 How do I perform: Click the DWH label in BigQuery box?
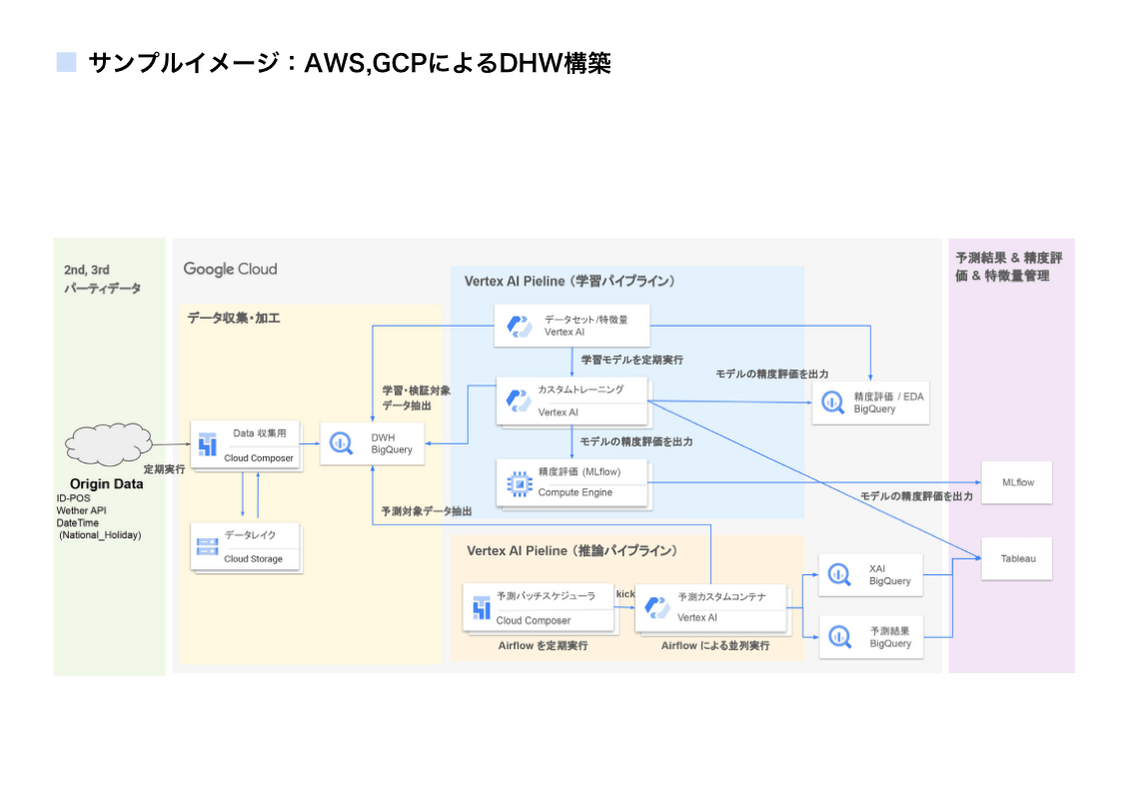click(383, 436)
